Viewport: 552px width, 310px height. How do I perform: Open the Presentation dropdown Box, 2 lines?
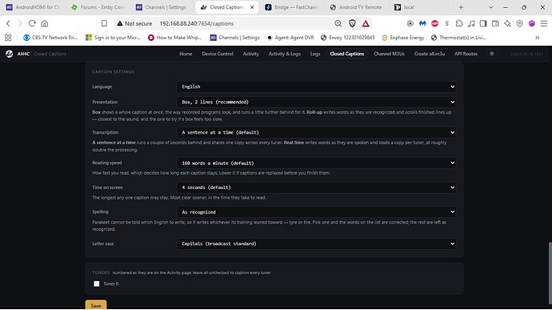(x=316, y=102)
